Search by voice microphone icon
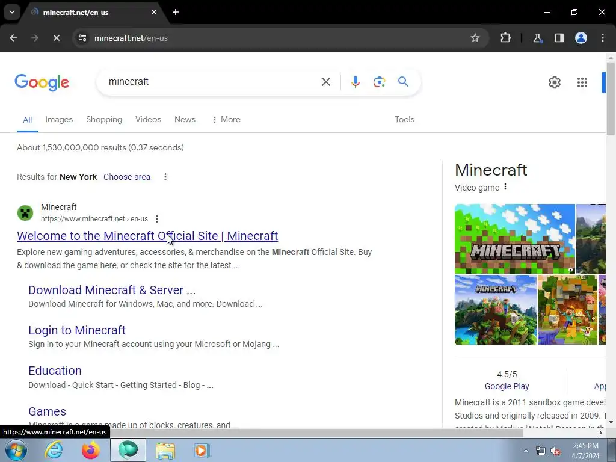This screenshot has height=462, width=616. pos(355,82)
